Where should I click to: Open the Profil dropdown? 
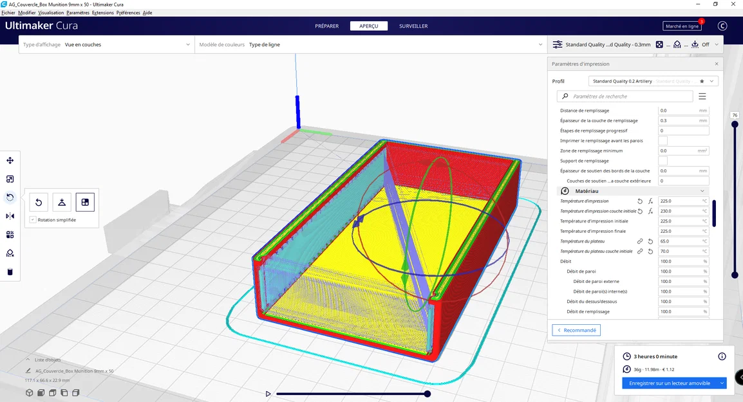(x=654, y=82)
